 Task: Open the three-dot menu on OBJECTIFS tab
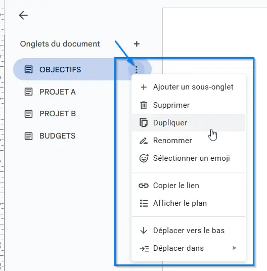click(137, 69)
